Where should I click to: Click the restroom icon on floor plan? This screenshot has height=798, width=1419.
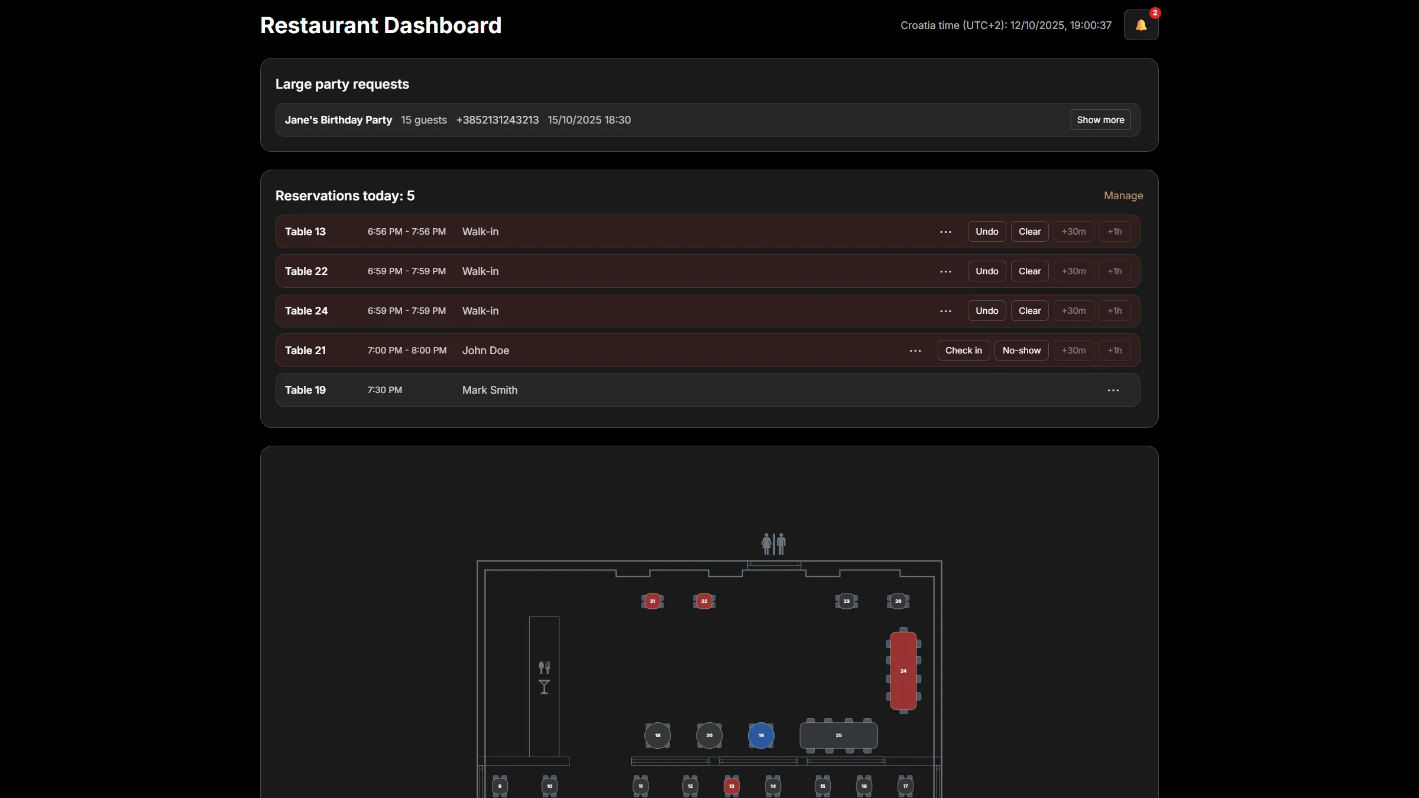(773, 544)
